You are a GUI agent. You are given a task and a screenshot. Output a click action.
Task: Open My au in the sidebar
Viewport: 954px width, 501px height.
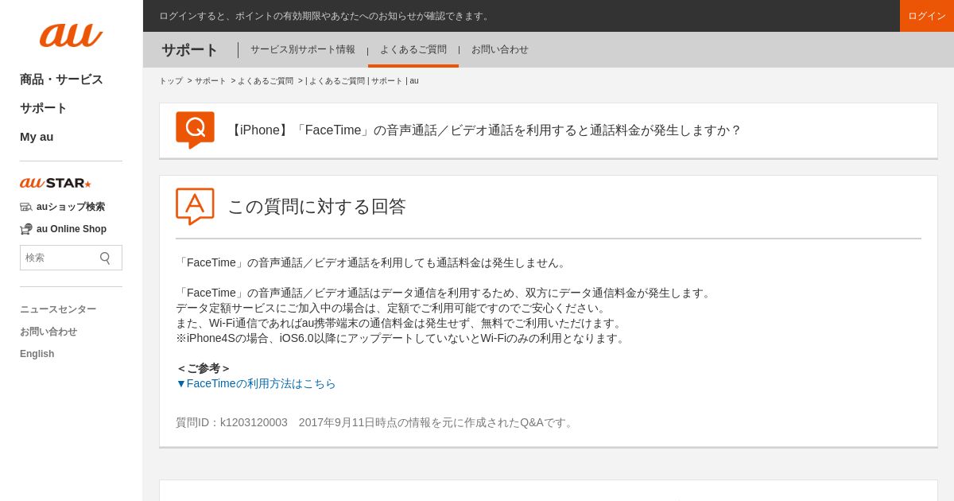37,137
